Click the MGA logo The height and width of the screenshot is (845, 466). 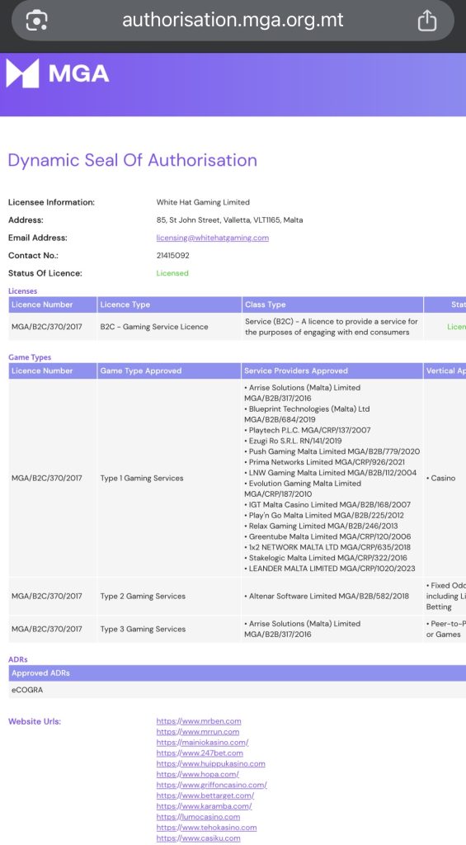58,73
